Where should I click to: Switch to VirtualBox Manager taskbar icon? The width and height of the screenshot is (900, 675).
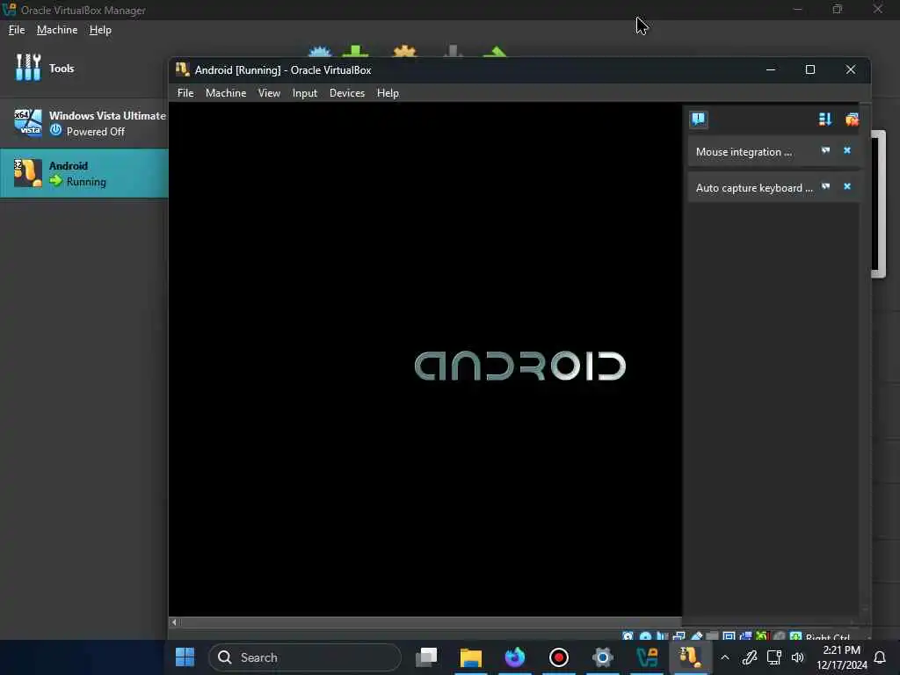(647, 657)
